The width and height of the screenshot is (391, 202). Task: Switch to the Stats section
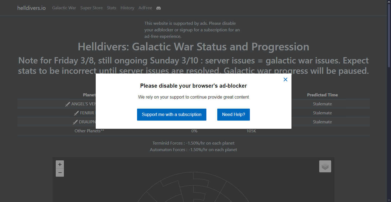[x=111, y=8]
